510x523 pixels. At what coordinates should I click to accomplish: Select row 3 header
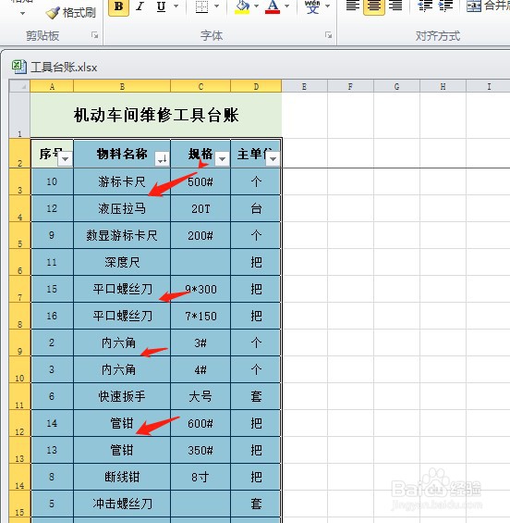[19, 181]
